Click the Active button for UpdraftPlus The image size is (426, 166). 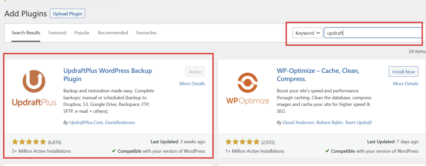click(x=195, y=72)
